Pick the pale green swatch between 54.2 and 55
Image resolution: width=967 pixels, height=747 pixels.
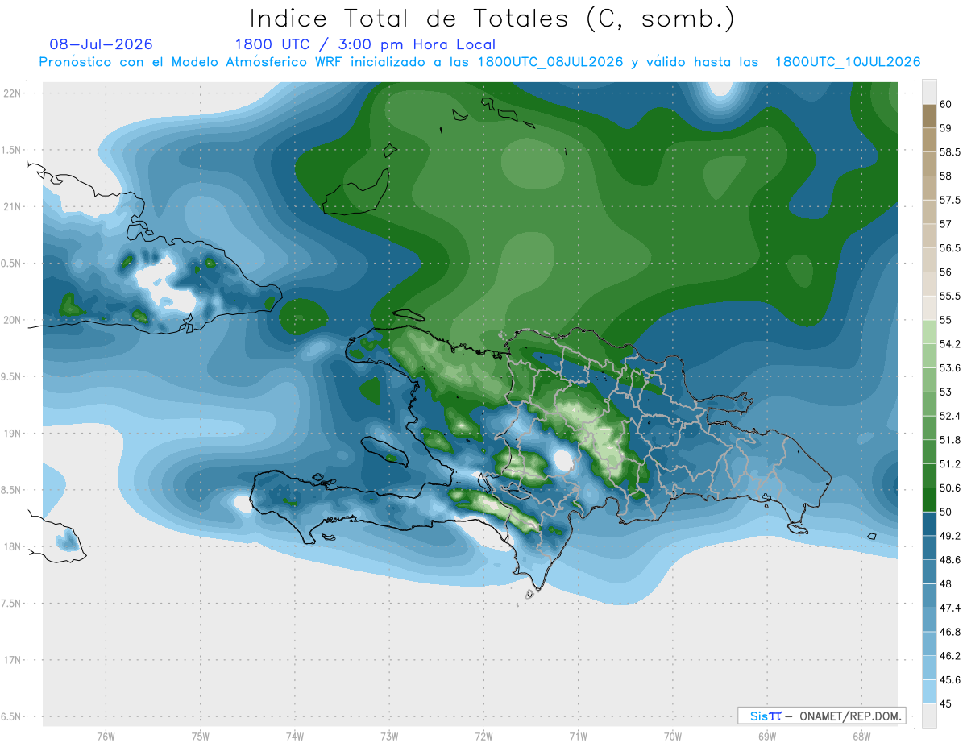click(x=929, y=332)
